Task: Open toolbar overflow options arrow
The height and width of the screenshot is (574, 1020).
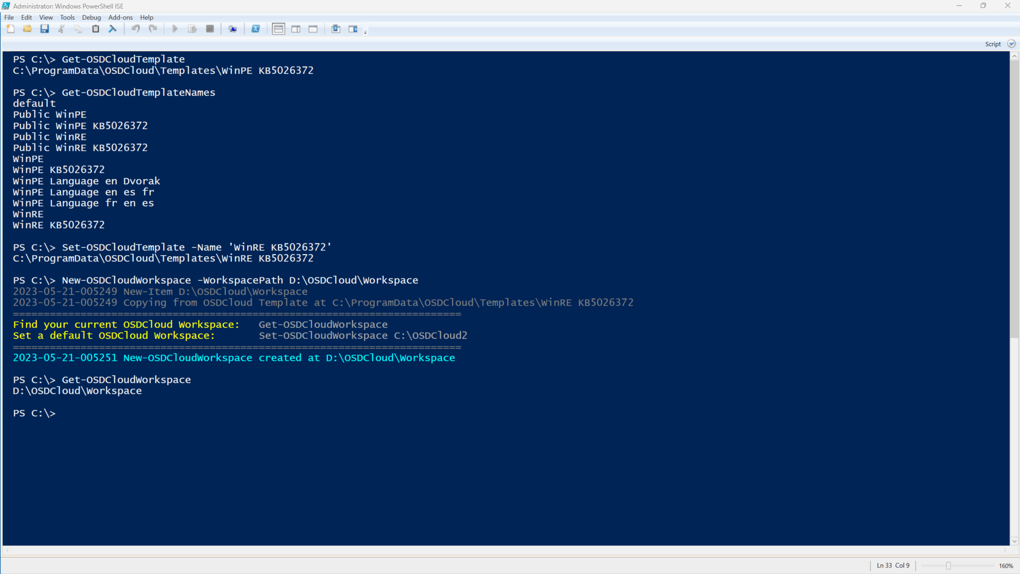Action: pyautogui.click(x=366, y=32)
